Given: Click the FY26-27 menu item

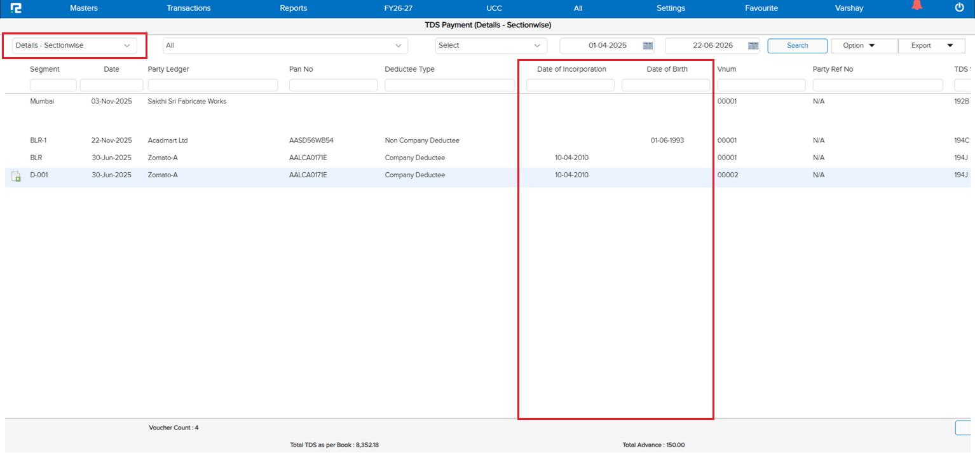Looking at the screenshot, I should pos(399,8).
